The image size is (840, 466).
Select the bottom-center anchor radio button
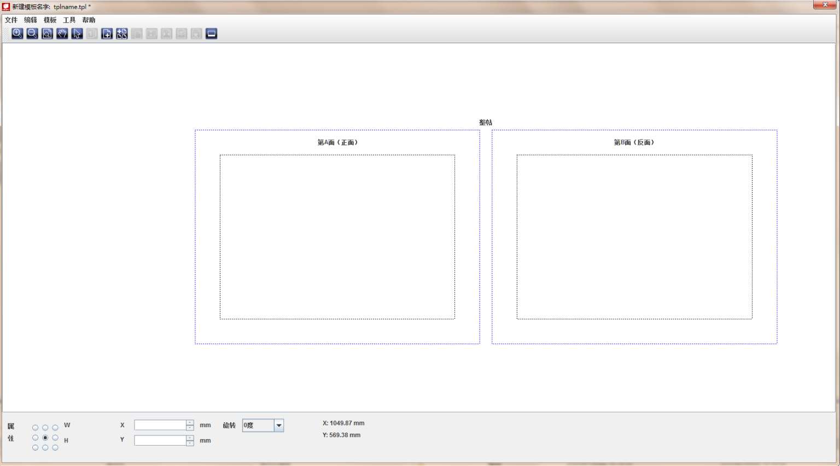point(45,447)
